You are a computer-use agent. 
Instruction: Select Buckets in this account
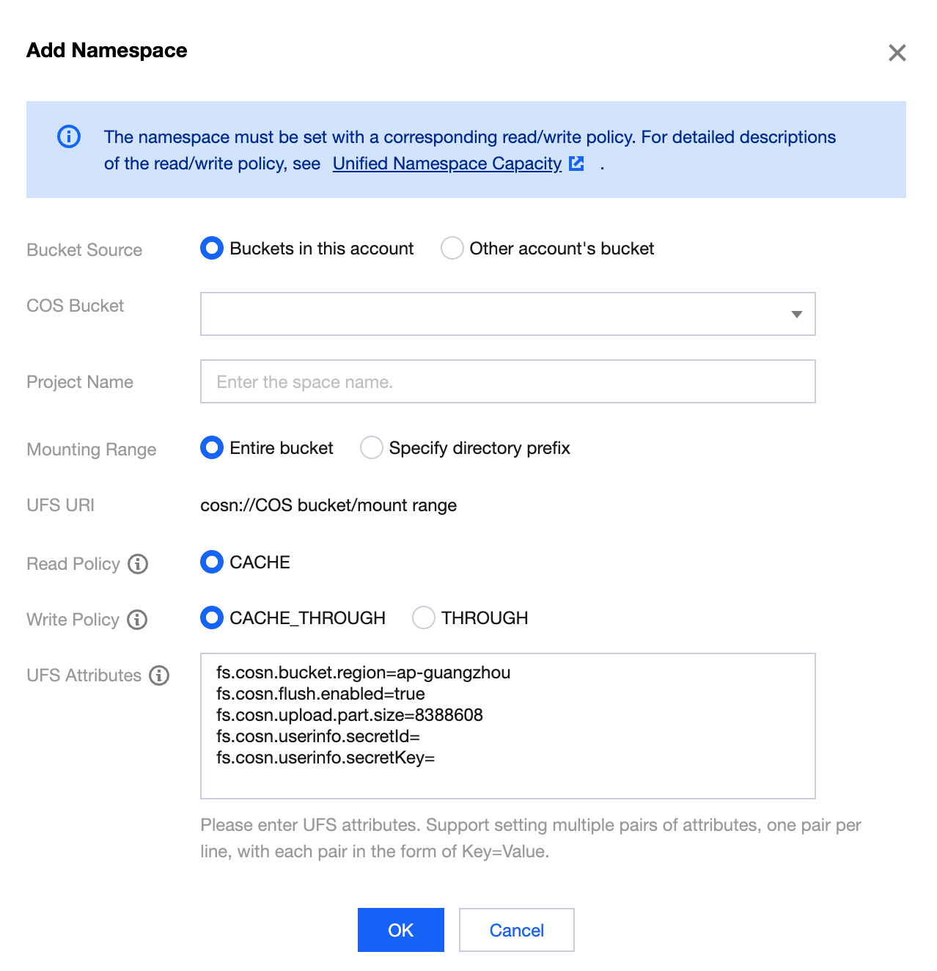click(x=212, y=249)
